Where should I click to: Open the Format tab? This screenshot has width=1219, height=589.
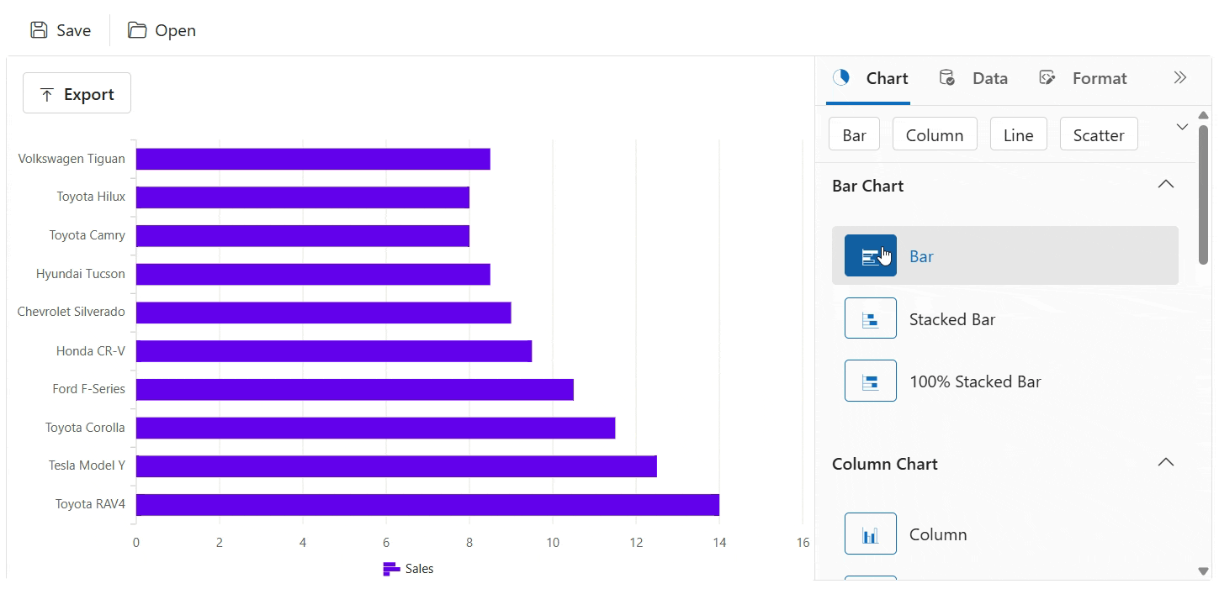point(1083,78)
